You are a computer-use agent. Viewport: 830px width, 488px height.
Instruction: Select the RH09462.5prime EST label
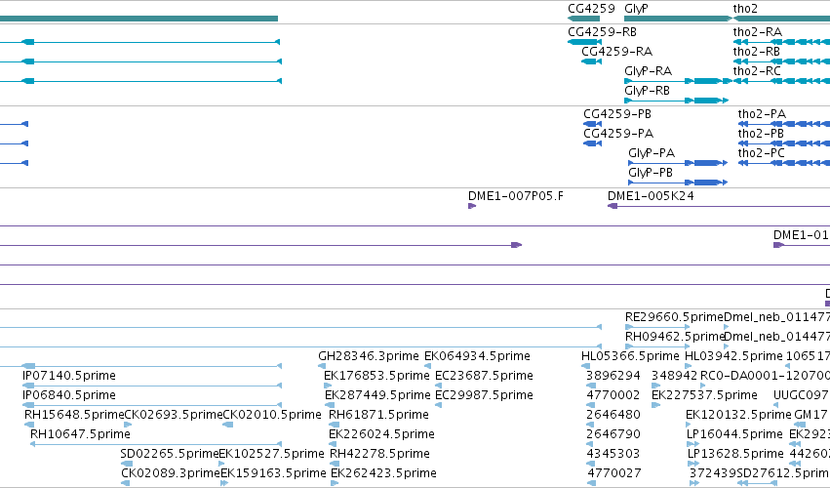674,337
